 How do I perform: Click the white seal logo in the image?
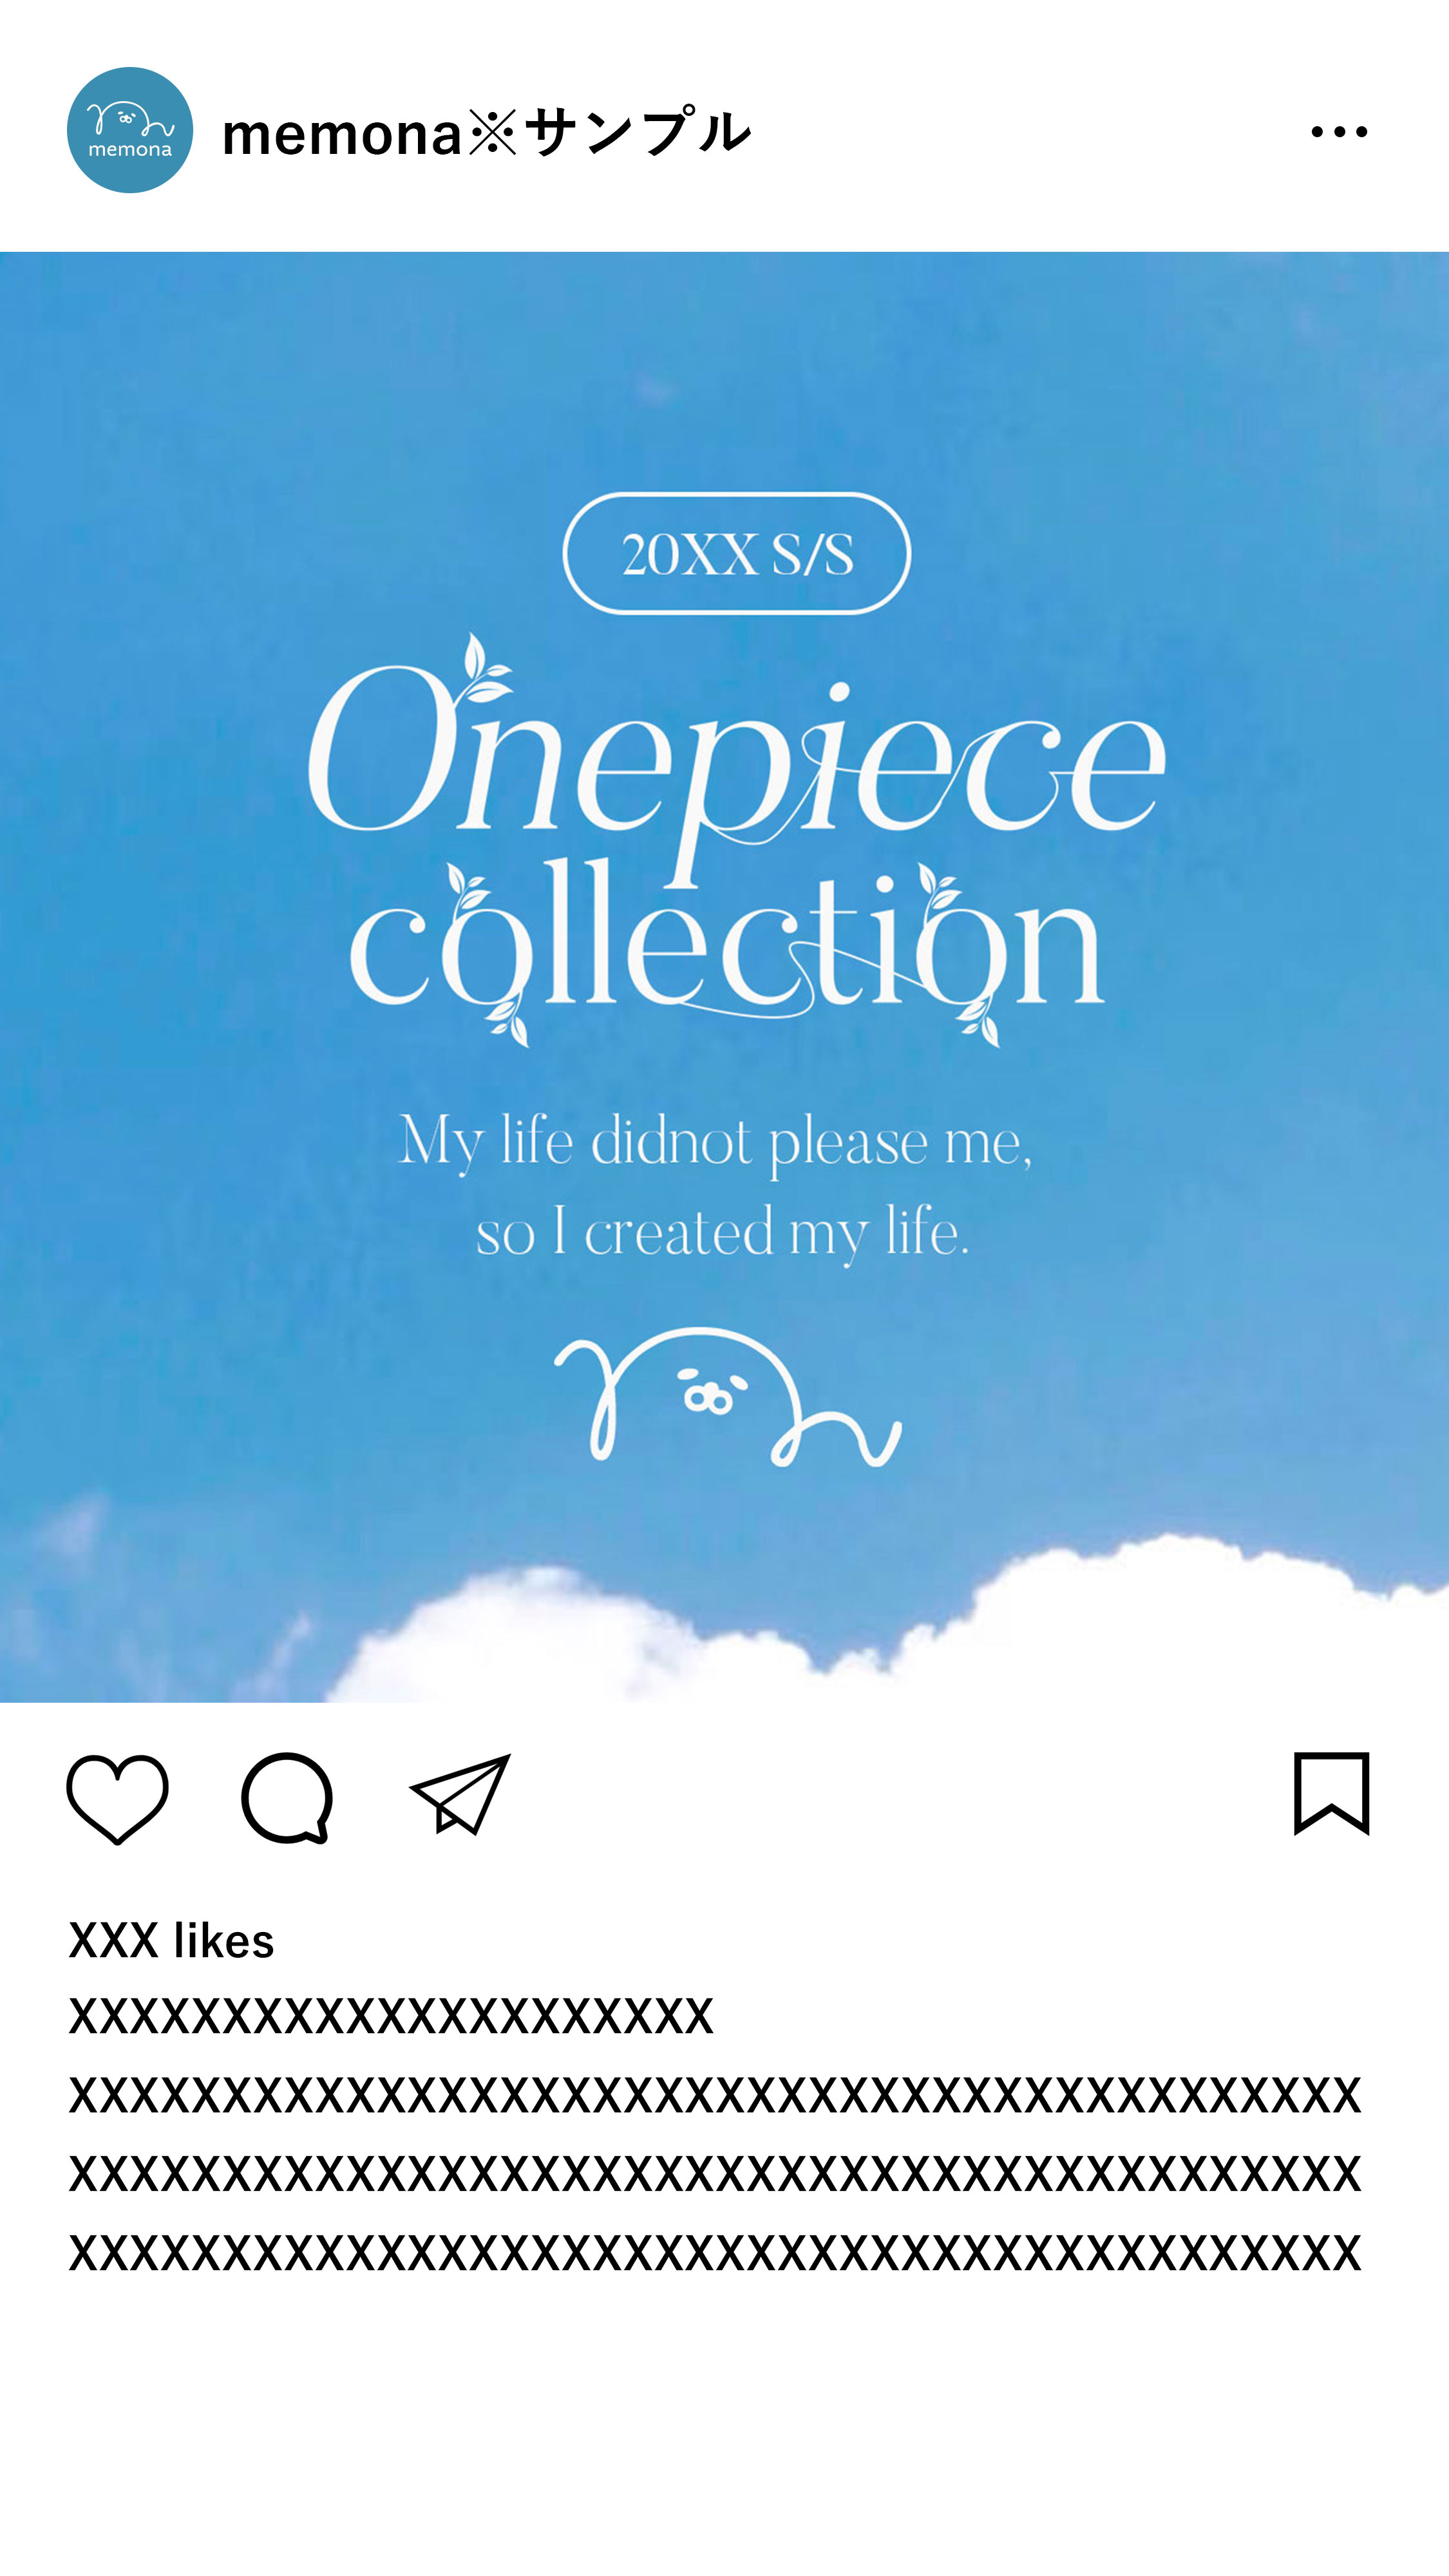pyautogui.click(x=727, y=1396)
